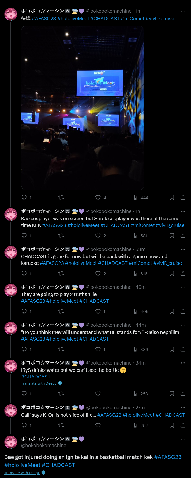The height and width of the screenshot is (478, 191).
Task: Like the Shrek cosplayer tweet
Action: [x=98, y=236]
